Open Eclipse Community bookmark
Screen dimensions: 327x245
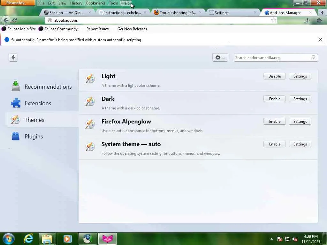click(58, 29)
